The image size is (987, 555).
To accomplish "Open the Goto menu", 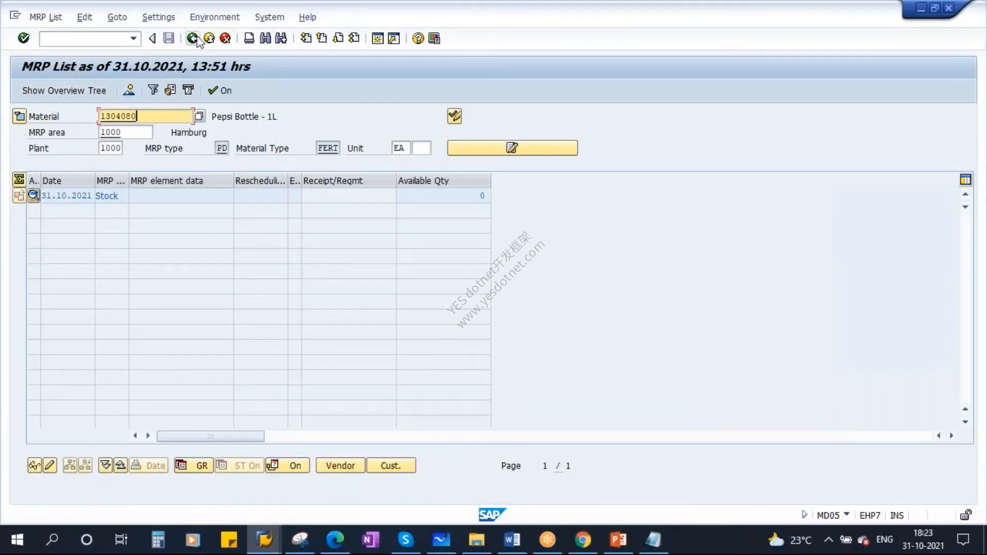I will (117, 17).
